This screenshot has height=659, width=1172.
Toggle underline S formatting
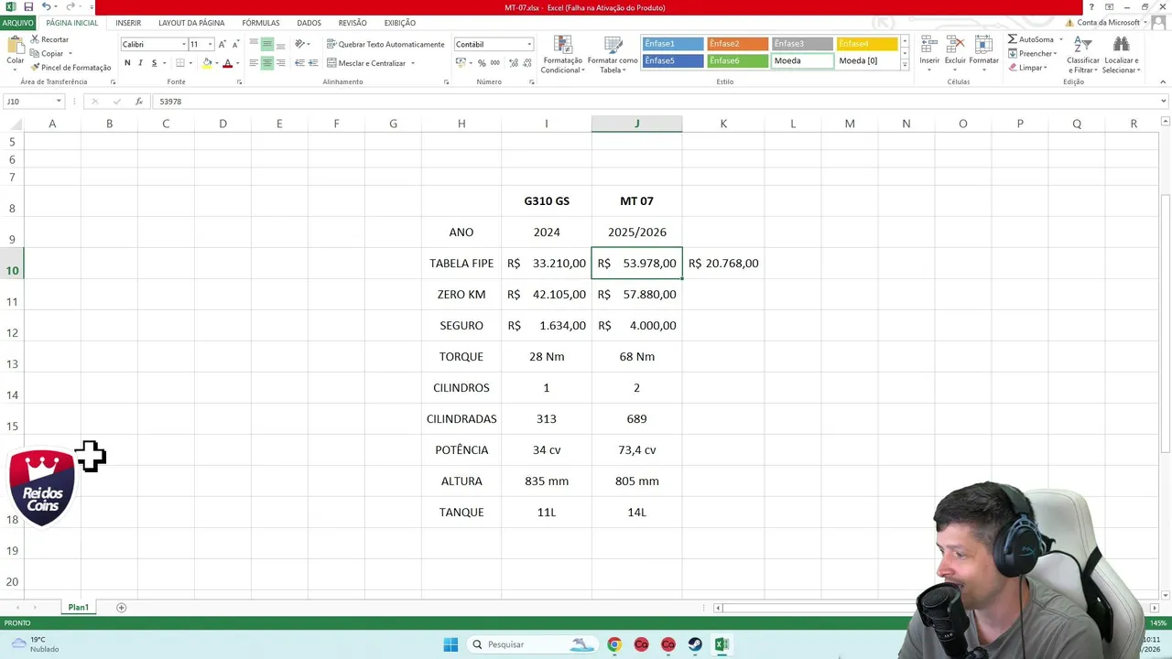[x=154, y=63]
